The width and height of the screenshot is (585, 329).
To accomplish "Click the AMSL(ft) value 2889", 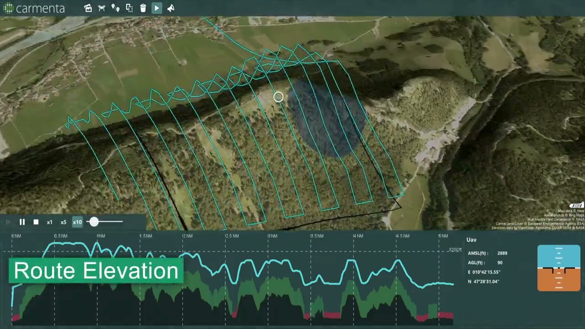I will point(502,253).
